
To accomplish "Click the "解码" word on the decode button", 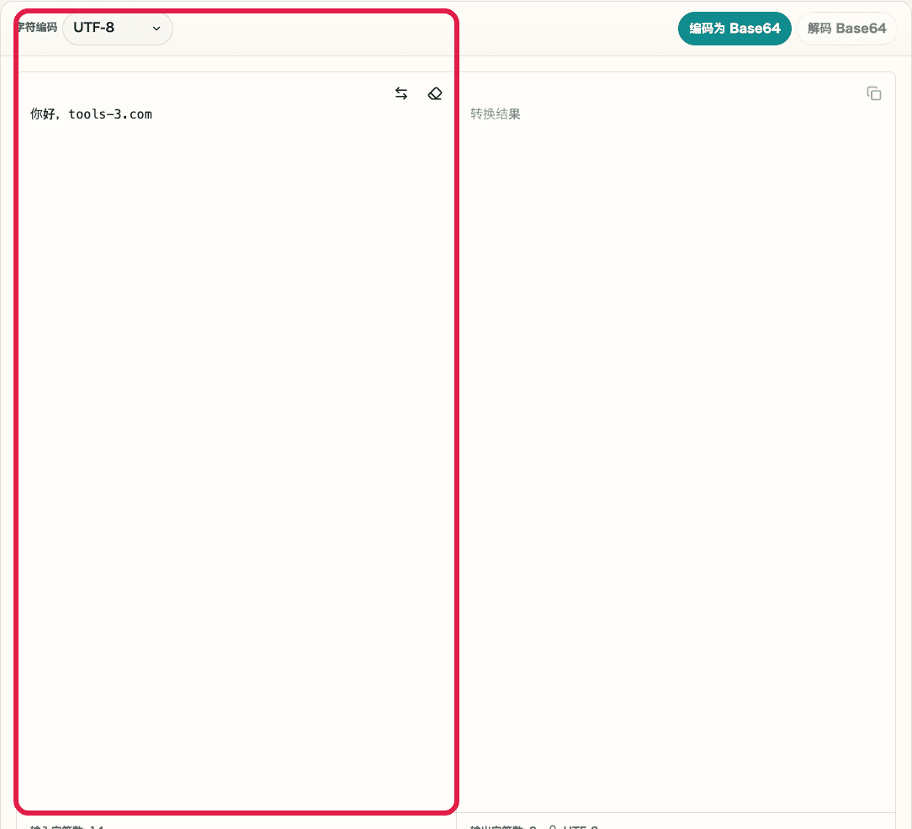I will pyautogui.click(x=819, y=29).
